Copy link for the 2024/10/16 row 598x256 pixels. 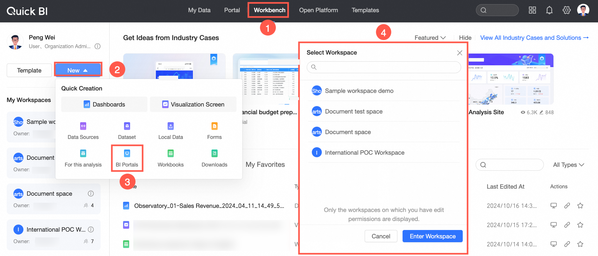click(567, 206)
